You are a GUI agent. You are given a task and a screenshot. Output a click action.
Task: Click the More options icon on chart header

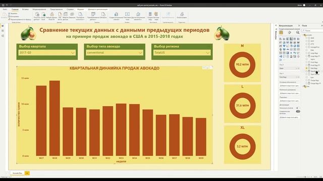tap(211, 68)
